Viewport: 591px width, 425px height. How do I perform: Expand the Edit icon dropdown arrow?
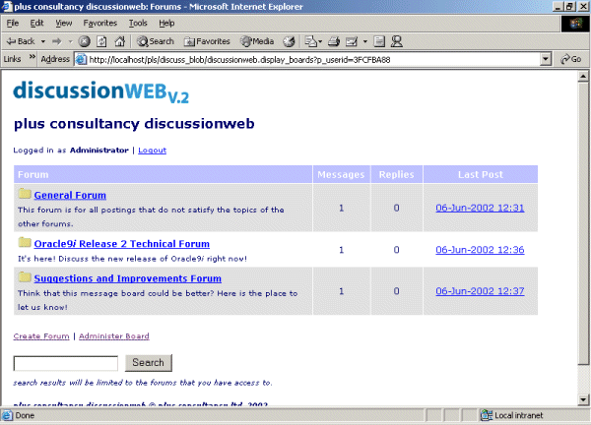tap(365, 41)
